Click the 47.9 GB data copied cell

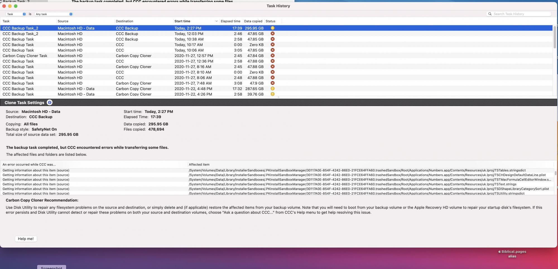point(257,83)
